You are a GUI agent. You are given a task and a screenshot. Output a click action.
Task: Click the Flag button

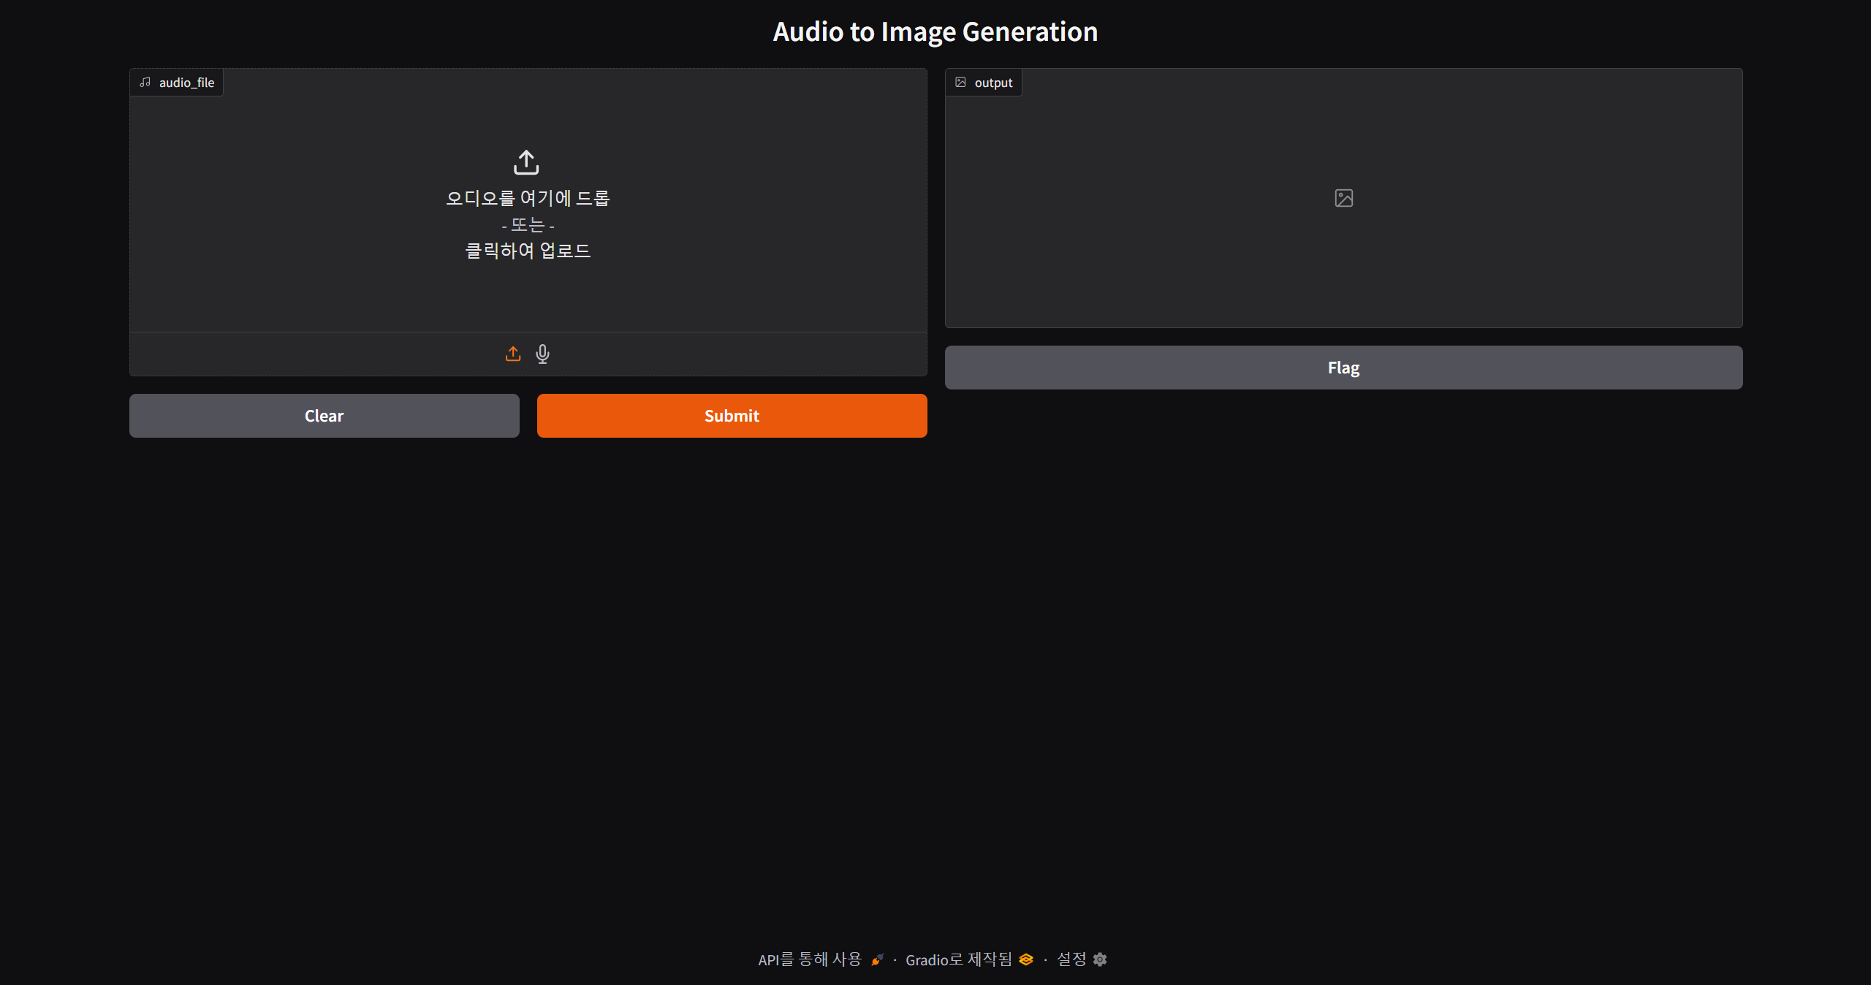tap(1343, 368)
